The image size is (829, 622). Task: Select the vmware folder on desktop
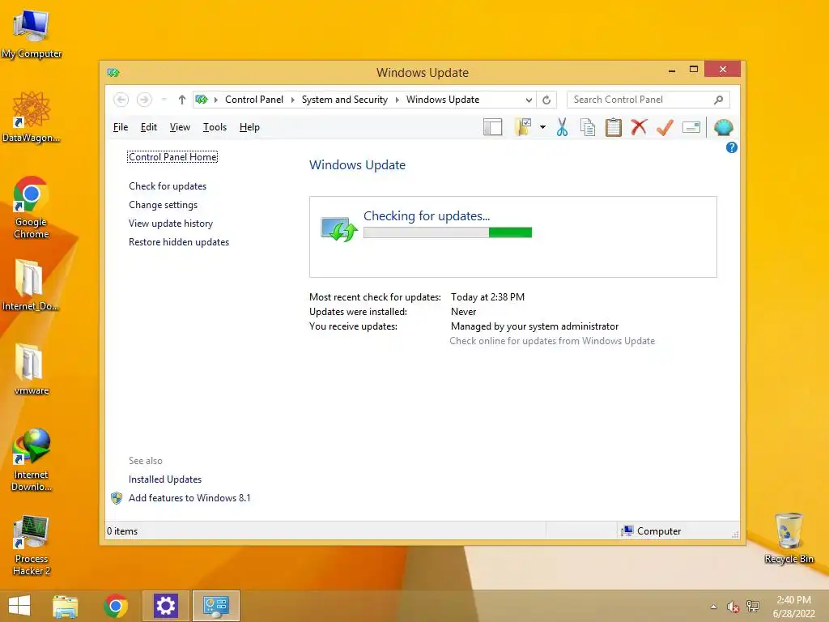32,369
